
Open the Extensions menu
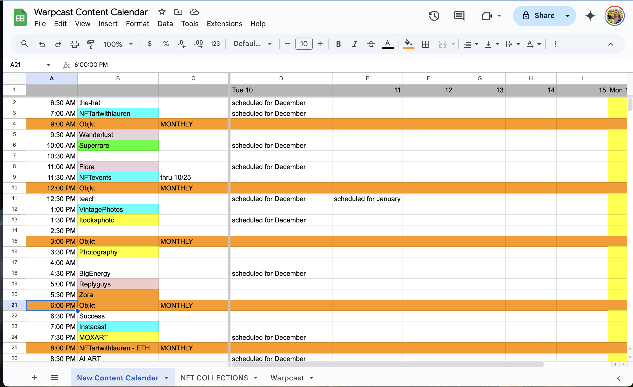tap(224, 24)
